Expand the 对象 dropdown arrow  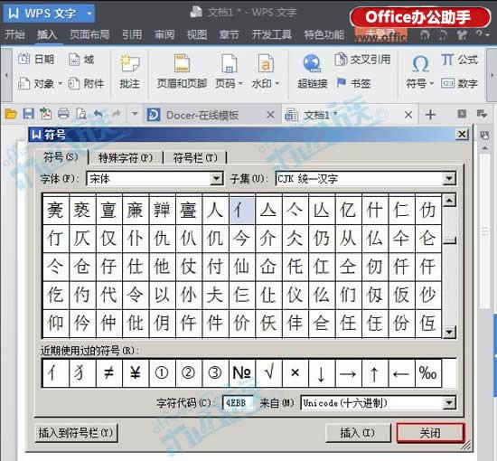click(60, 84)
